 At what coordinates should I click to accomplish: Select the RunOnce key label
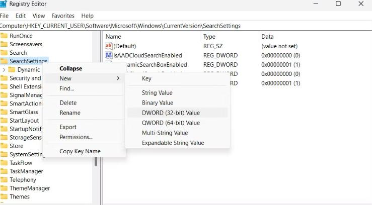pyautogui.click(x=21, y=36)
